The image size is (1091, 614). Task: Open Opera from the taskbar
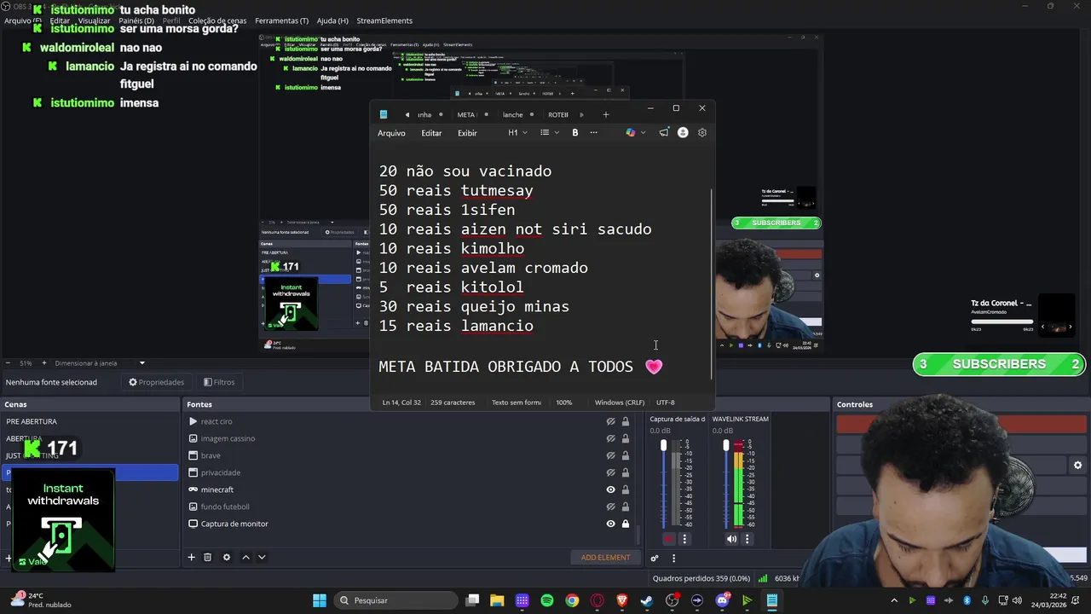point(597,600)
